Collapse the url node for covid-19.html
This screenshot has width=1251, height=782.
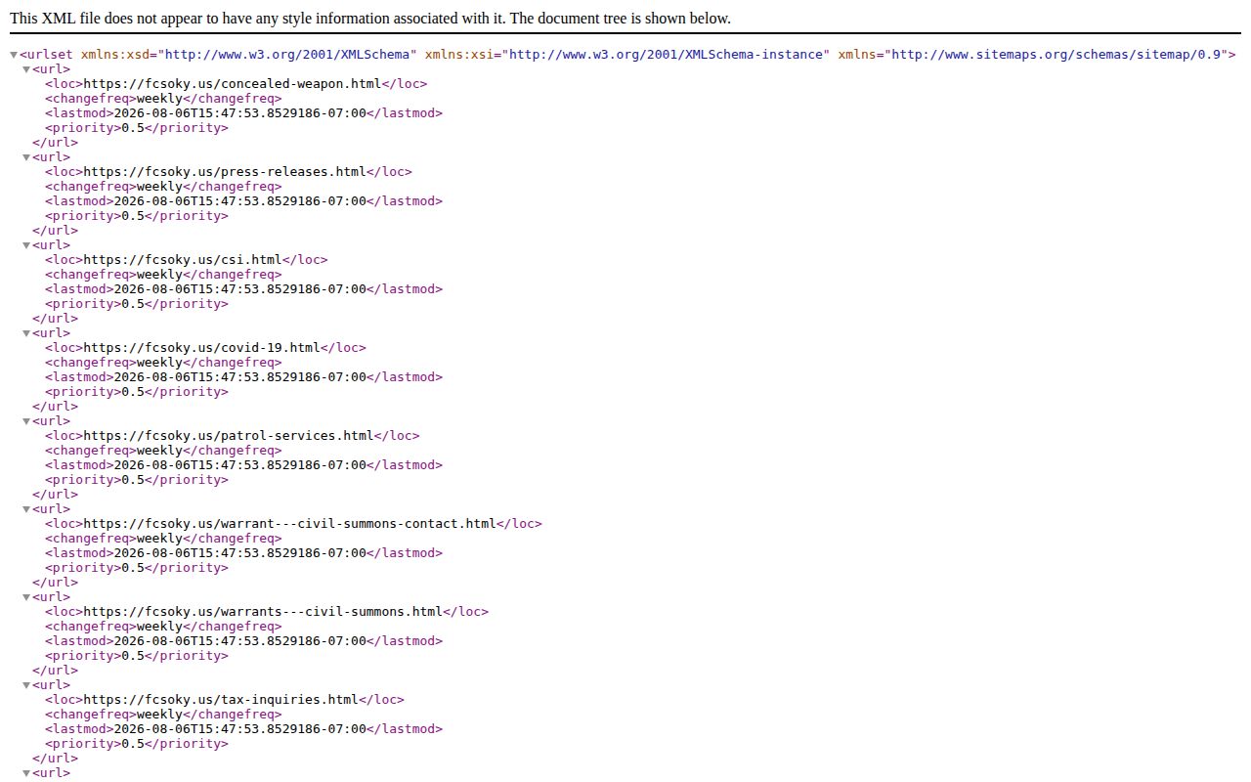tap(26, 333)
